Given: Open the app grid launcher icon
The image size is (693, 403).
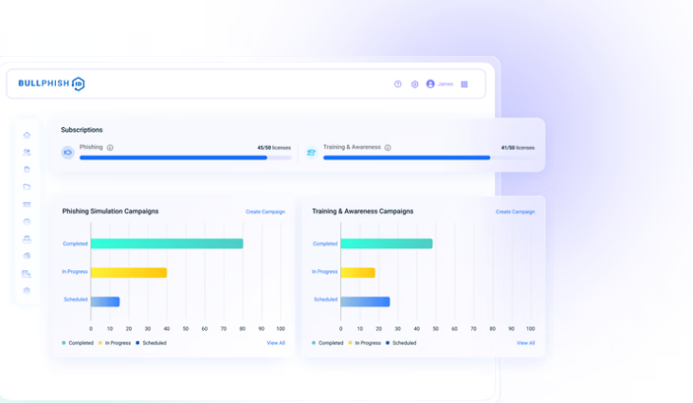Looking at the screenshot, I should [x=465, y=84].
